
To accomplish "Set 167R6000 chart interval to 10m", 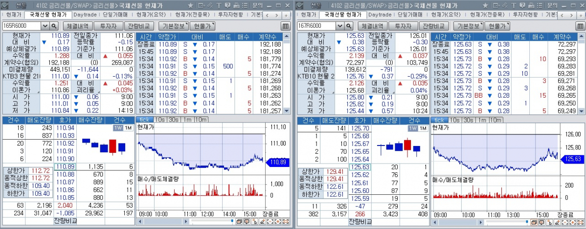I will pos(496,120).
